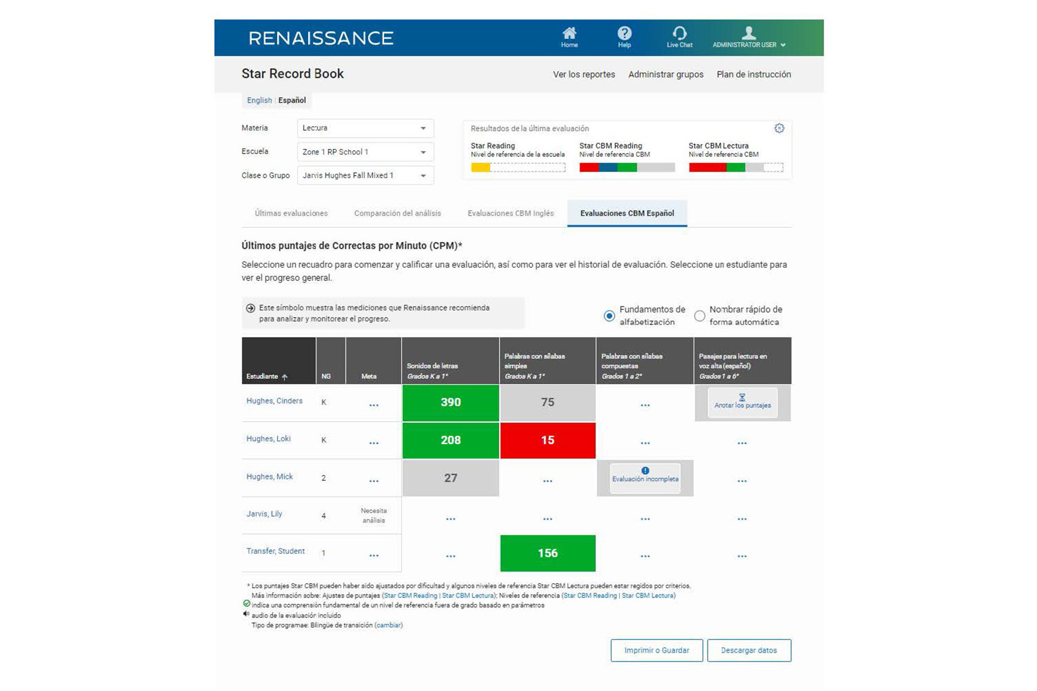Open the Escuela dropdown
The width and height of the screenshot is (1037, 691).
[365, 152]
